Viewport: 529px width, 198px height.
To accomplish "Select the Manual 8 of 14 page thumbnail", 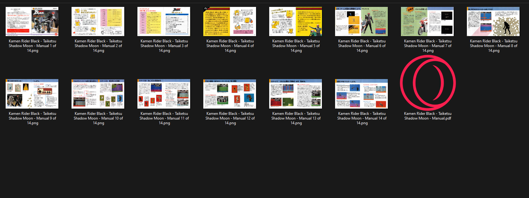I will tap(494, 21).
